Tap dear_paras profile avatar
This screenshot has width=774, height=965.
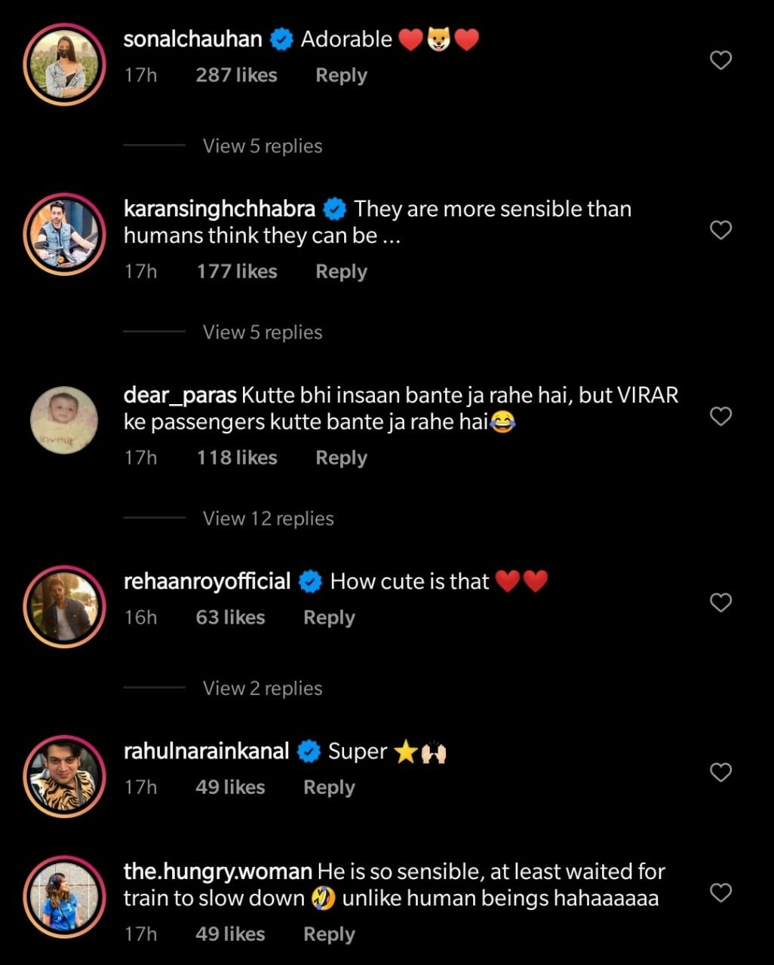click(65, 421)
